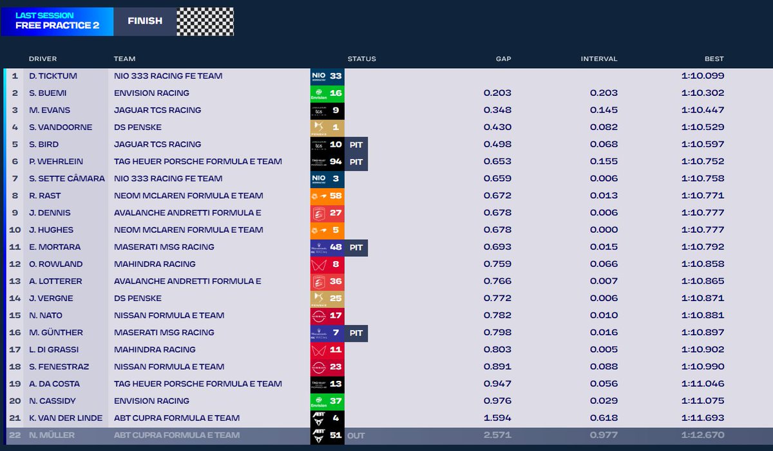This screenshot has height=451, width=773.
Task: Click the Mahindra 8 car badge
Action: pos(327,264)
